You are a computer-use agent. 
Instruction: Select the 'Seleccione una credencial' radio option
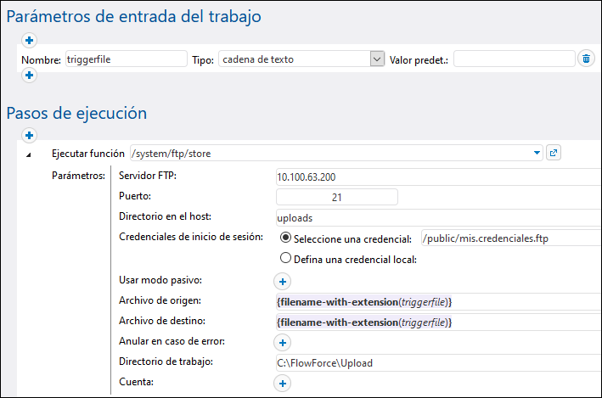click(x=286, y=238)
